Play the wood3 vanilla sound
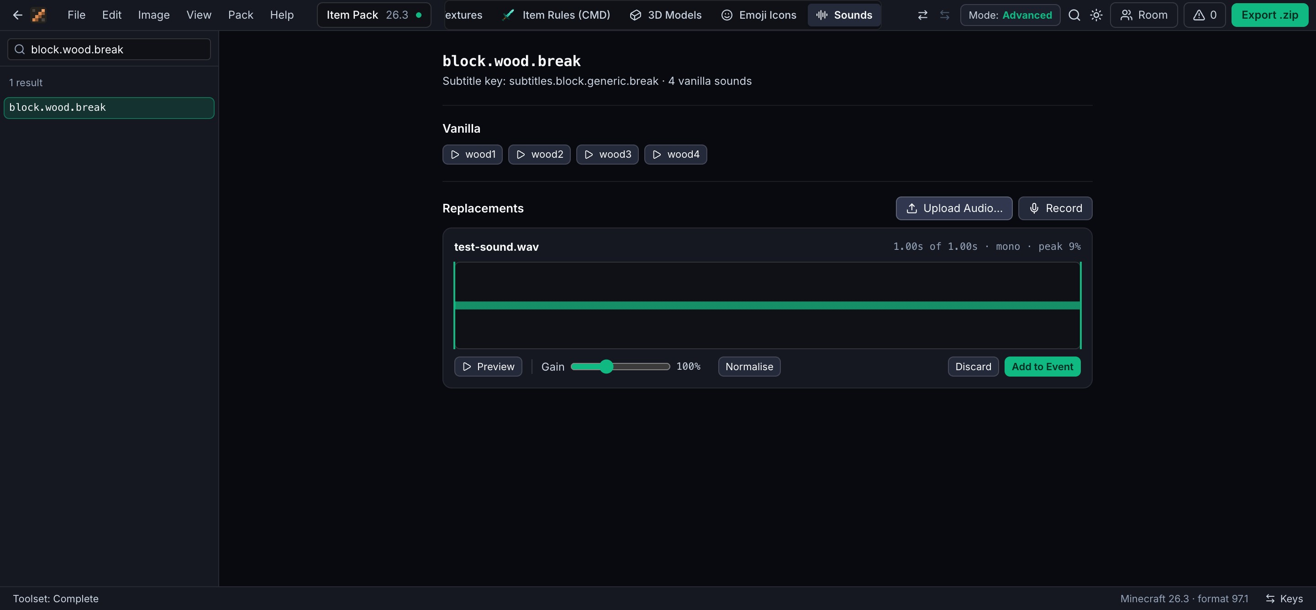This screenshot has height=610, width=1316. tap(607, 155)
